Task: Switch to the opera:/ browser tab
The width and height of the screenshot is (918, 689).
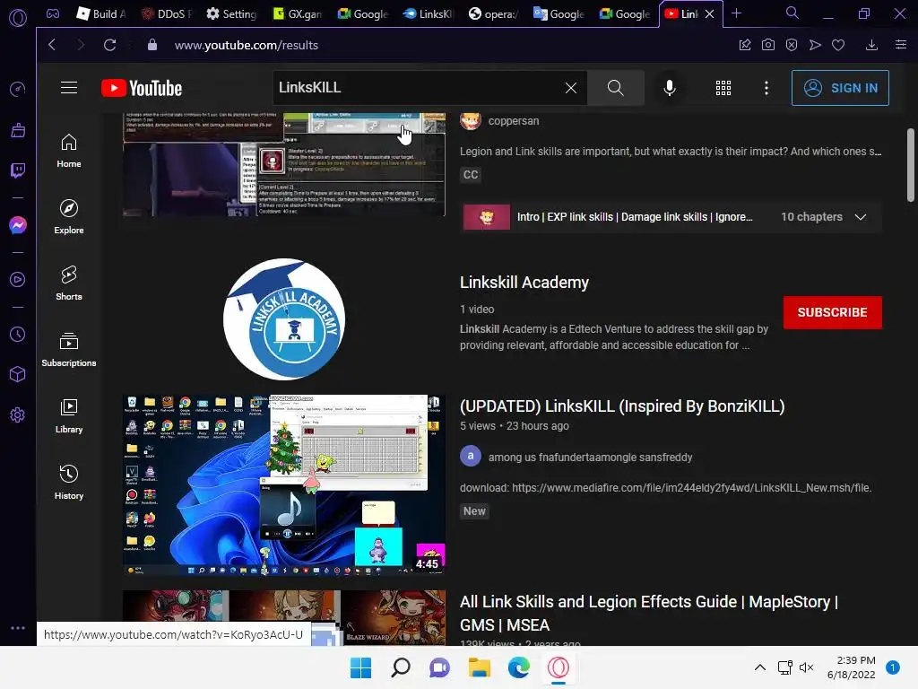Action: click(494, 13)
